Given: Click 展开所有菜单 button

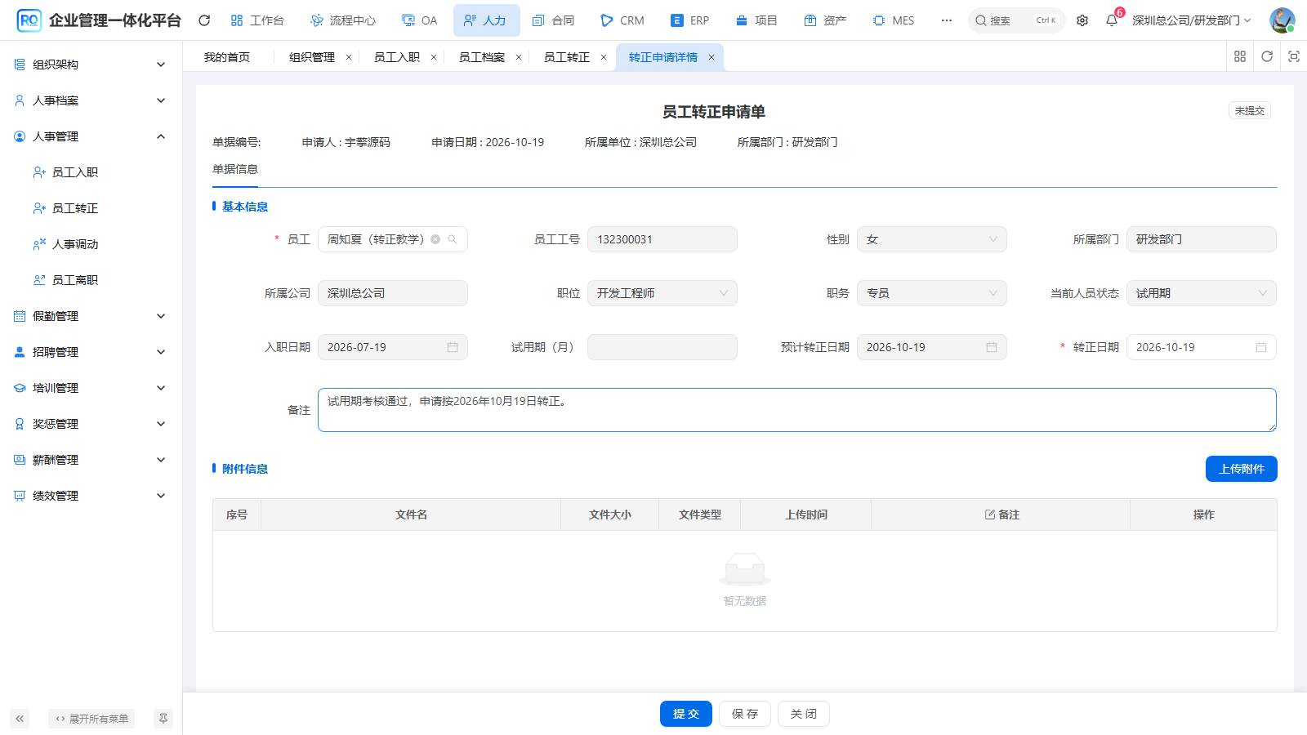Looking at the screenshot, I should tap(91, 719).
